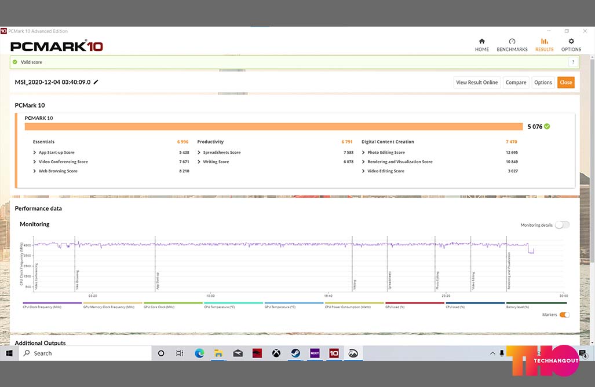The width and height of the screenshot is (595, 387).
Task: Open Task View from the taskbar
Action: coord(180,353)
